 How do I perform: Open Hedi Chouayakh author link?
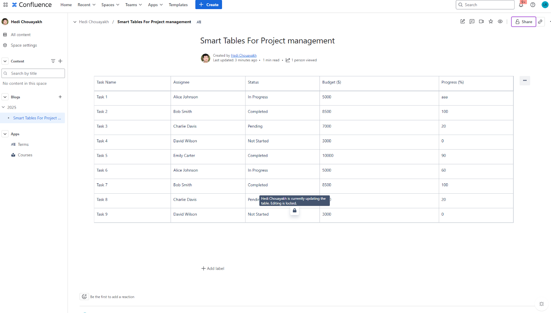(x=243, y=56)
